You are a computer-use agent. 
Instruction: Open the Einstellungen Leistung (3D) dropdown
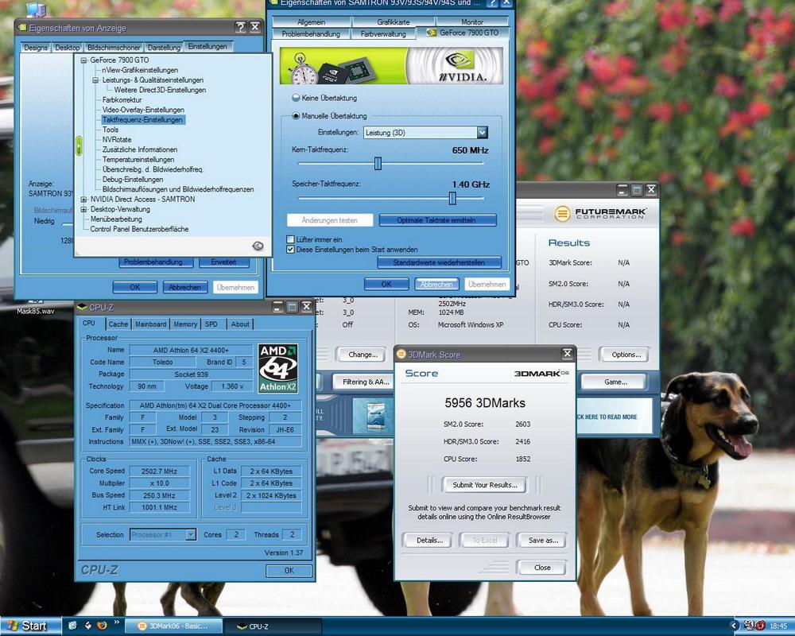483,133
